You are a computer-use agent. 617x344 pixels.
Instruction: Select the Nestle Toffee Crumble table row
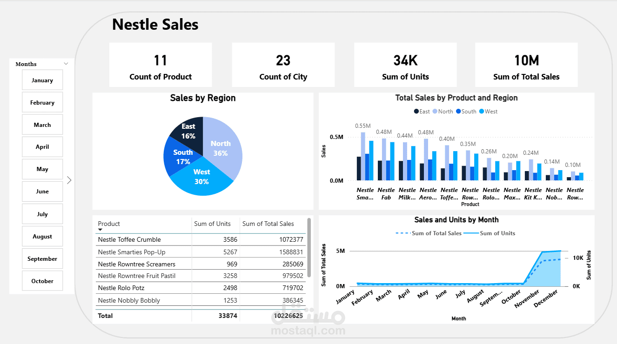tap(201, 239)
